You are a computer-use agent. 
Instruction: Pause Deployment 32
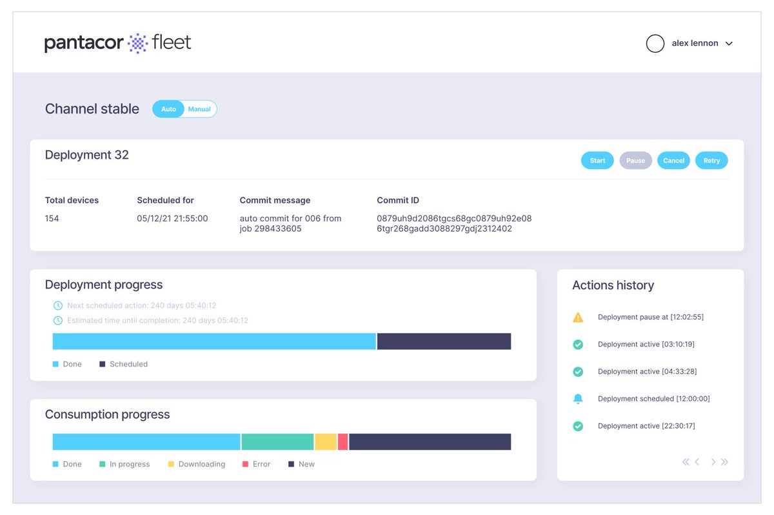tap(635, 161)
